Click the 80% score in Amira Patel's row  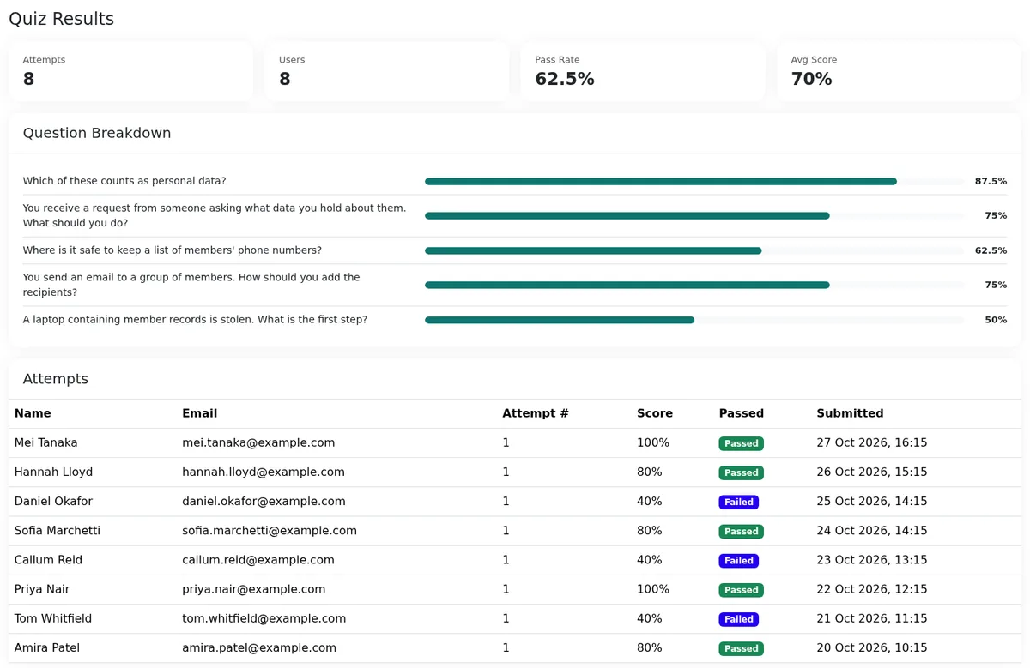(x=650, y=647)
